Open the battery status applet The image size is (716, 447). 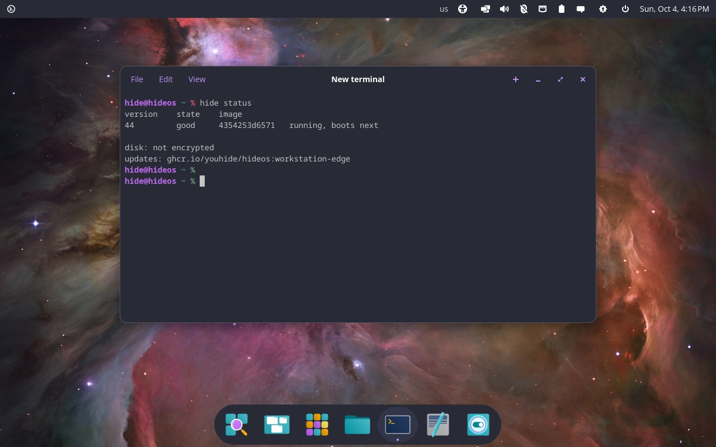[x=562, y=9]
